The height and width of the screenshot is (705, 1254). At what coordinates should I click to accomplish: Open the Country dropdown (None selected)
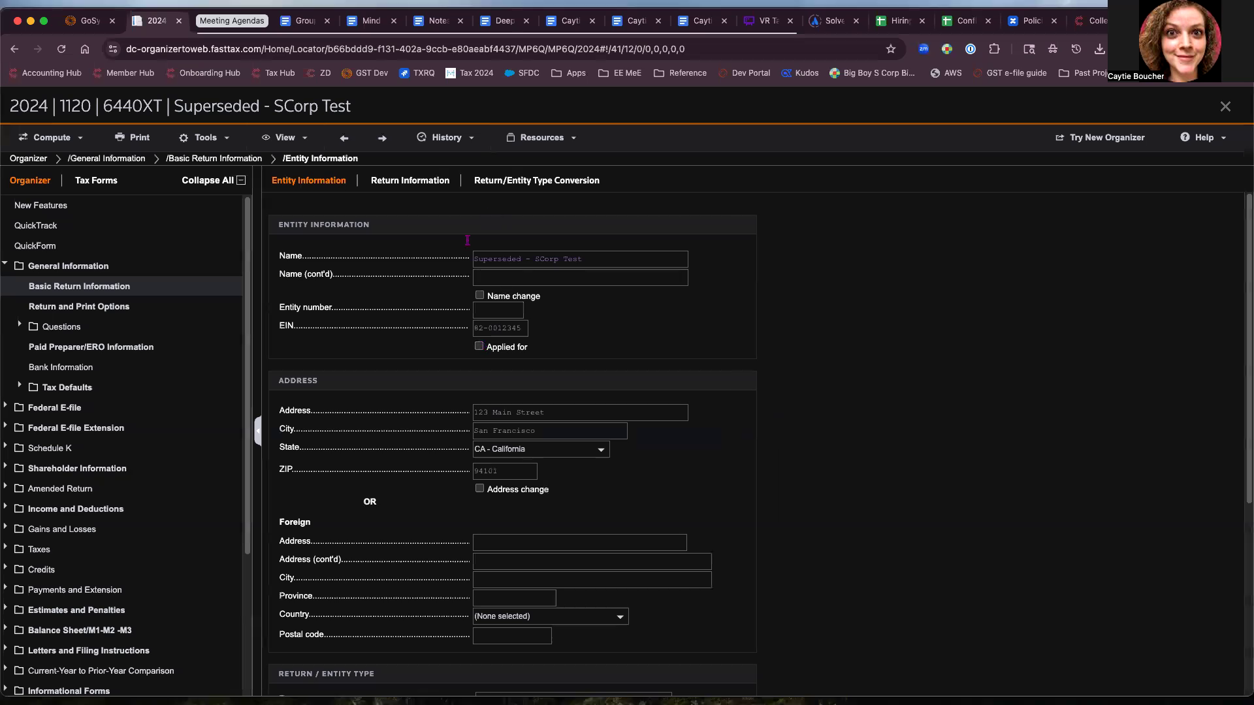click(x=550, y=616)
